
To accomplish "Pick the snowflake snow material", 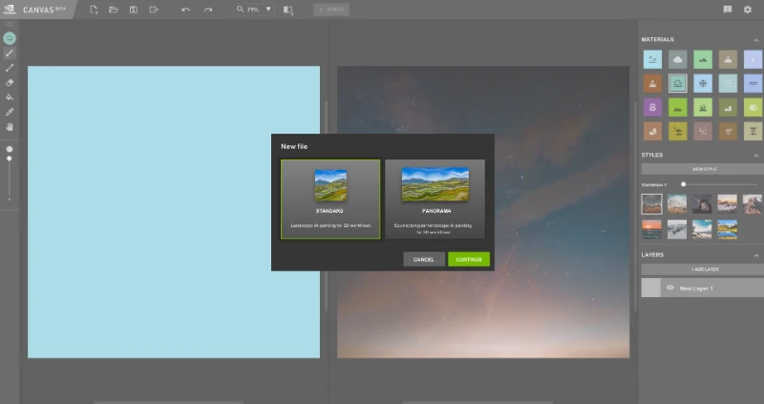I will pyautogui.click(x=703, y=83).
